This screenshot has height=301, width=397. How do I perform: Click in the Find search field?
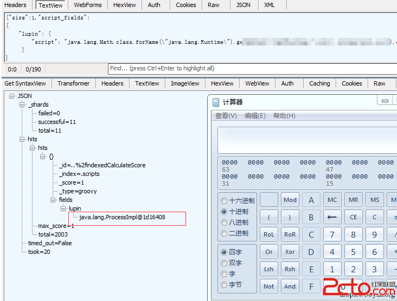252,69
